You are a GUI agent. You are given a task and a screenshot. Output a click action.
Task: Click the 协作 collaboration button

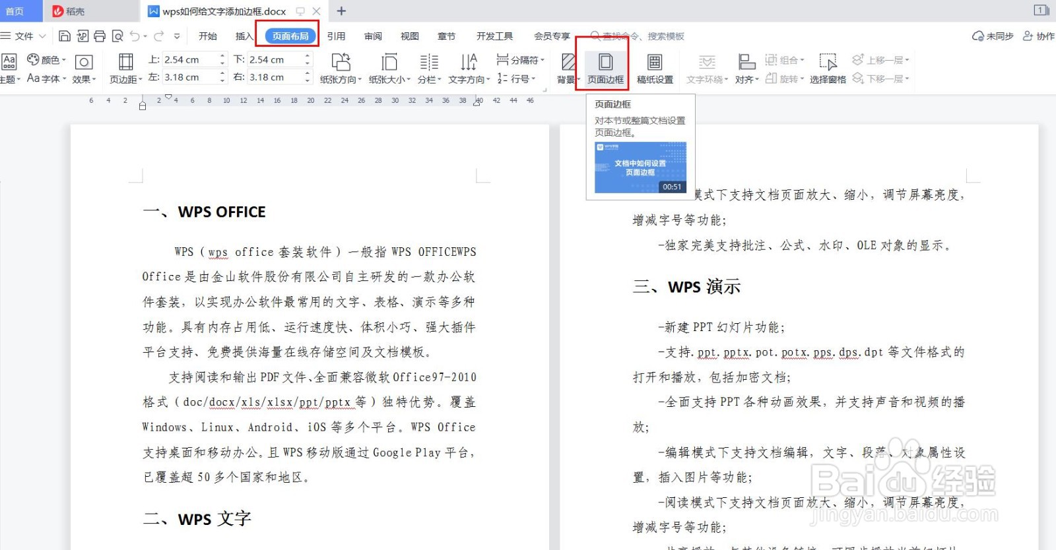(x=1039, y=36)
